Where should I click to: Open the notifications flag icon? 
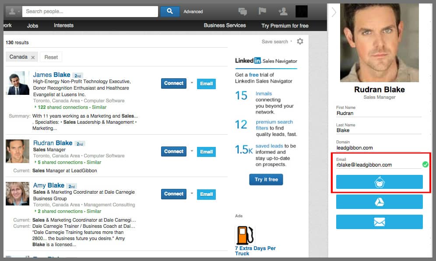[x=262, y=11]
